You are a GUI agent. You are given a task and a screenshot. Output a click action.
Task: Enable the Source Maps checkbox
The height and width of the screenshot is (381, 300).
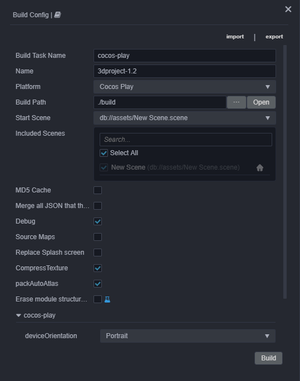(x=98, y=237)
